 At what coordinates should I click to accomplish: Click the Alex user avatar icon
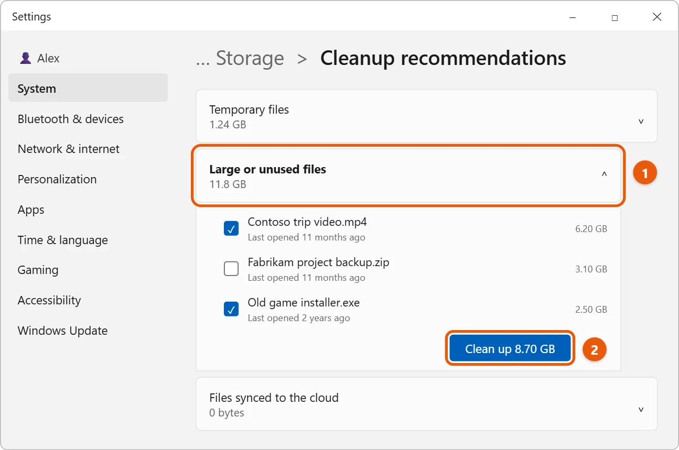click(25, 58)
